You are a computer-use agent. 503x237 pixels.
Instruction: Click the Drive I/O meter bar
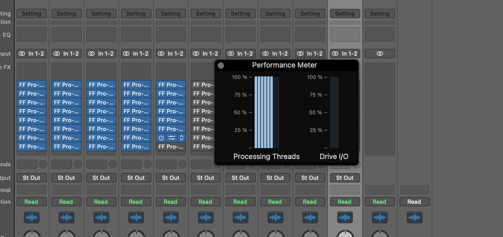tap(334, 112)
